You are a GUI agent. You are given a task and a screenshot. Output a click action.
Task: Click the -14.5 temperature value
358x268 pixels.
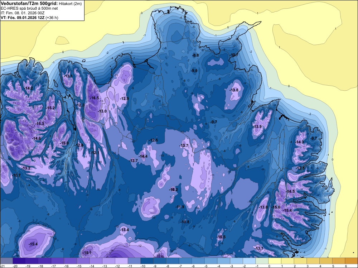pyautogui.click(x=290, y=192)
